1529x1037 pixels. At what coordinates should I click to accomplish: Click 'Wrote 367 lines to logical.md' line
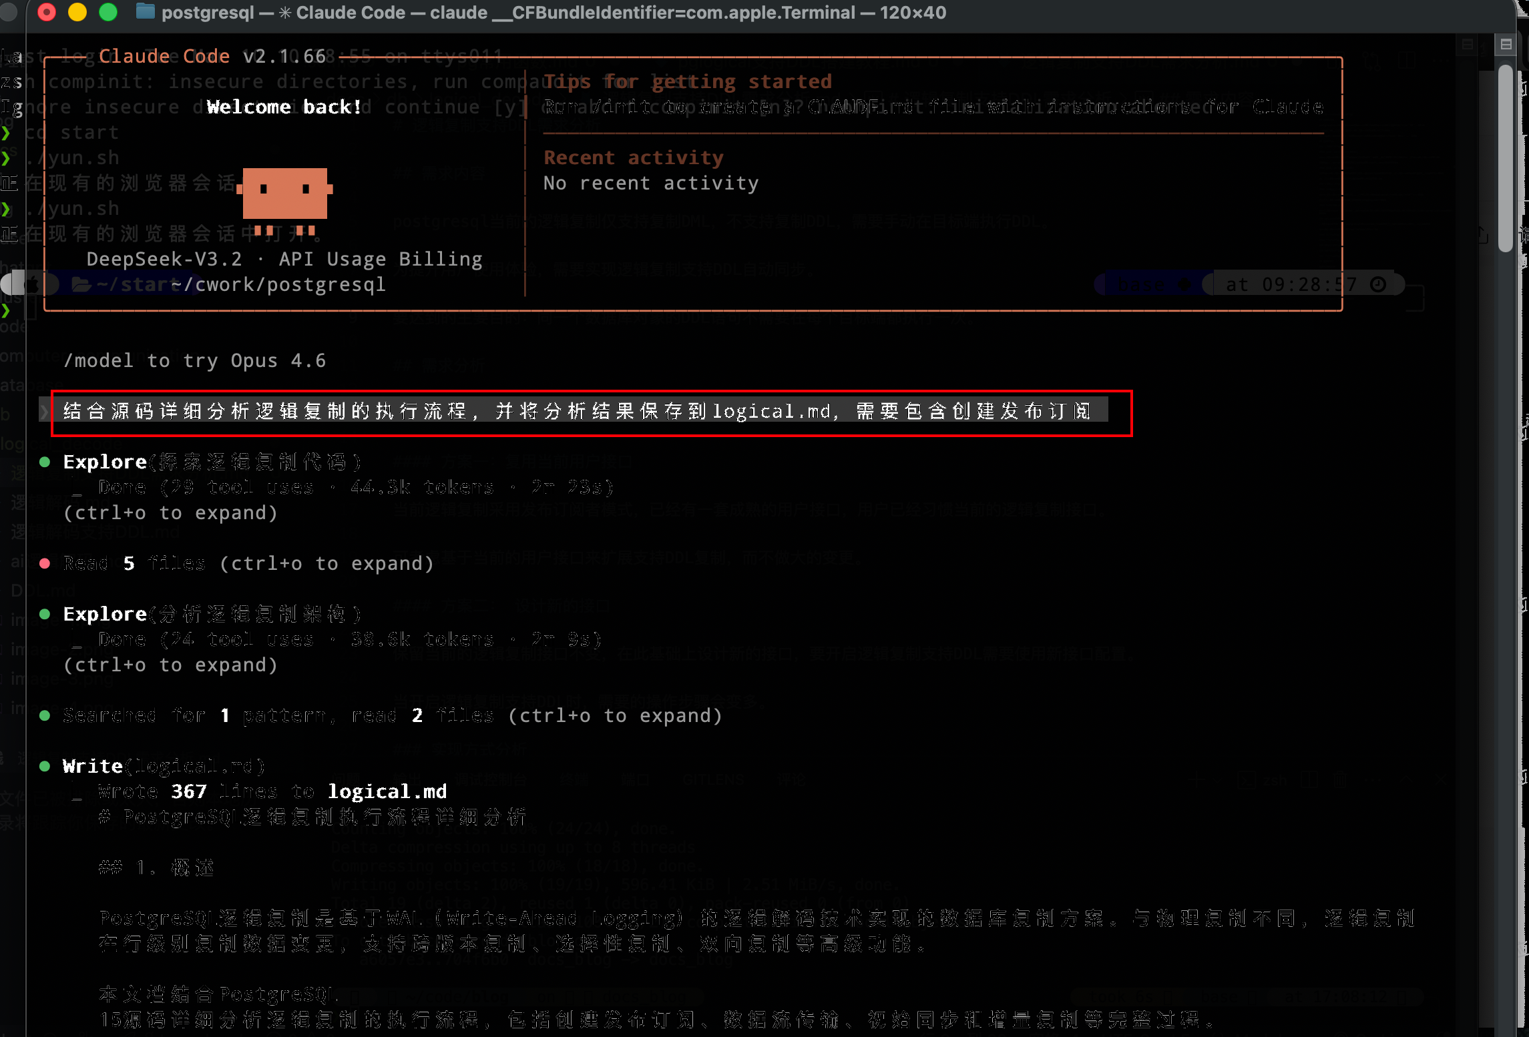(x=272, y=791)
